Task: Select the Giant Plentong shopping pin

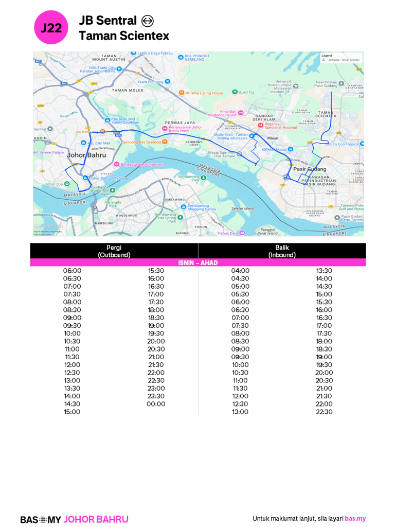Action: (x=168, y=81)
